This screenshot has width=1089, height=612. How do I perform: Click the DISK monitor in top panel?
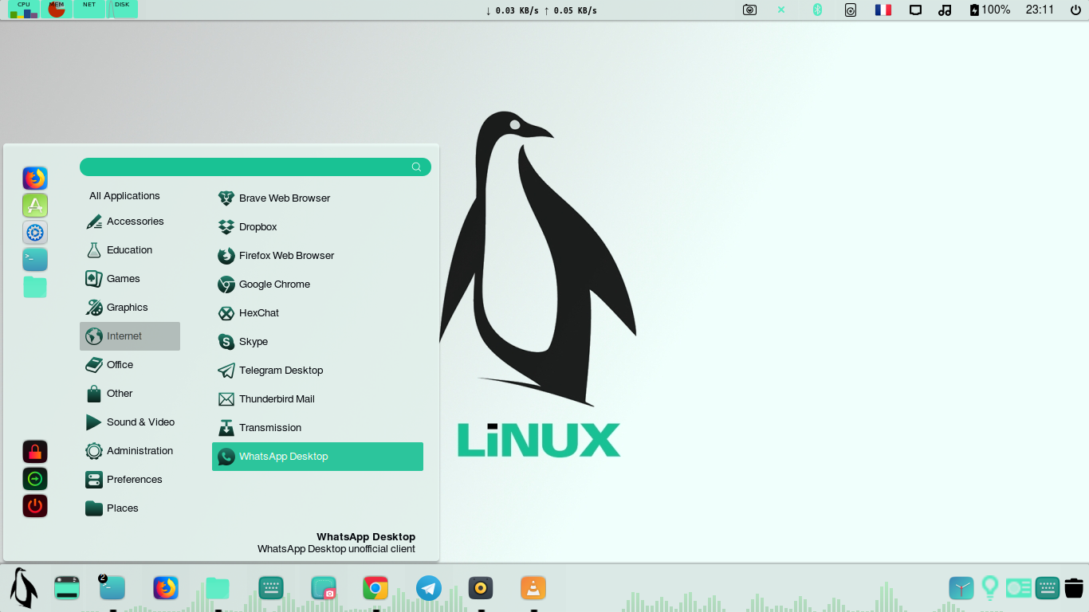[x=122, y=10]
